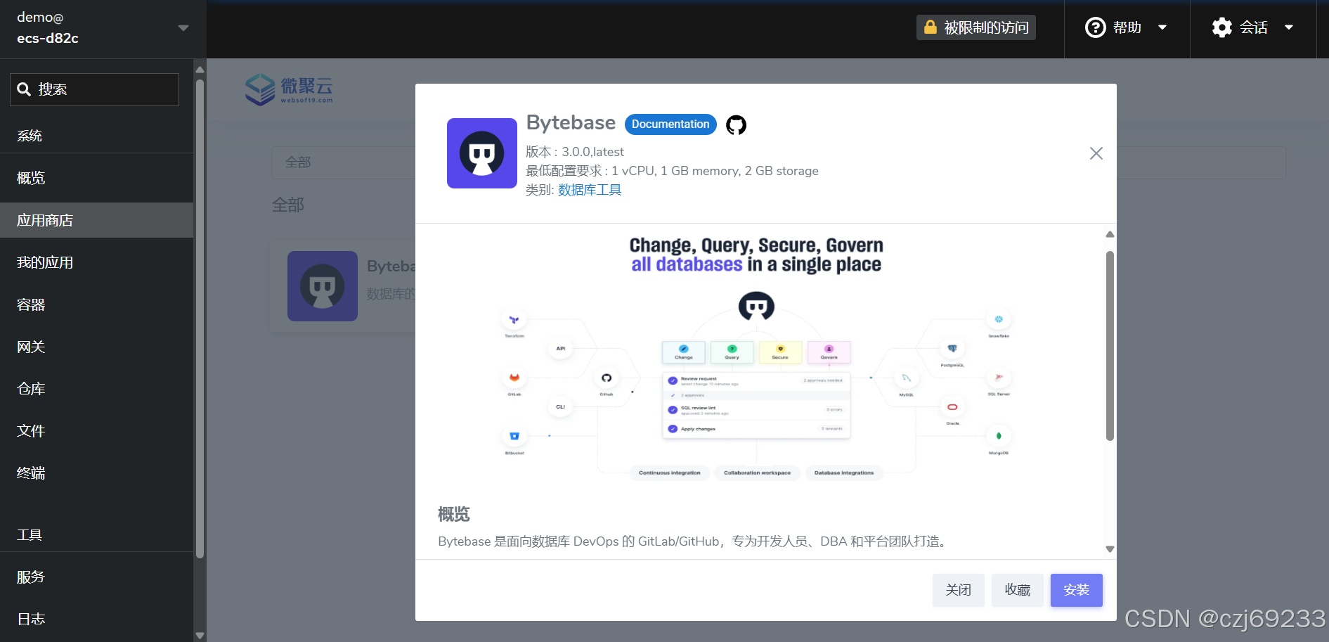1329x642 pixels.
Task: Click the dialog scrollbar up arrow
Action: (x=1110, y=234)
